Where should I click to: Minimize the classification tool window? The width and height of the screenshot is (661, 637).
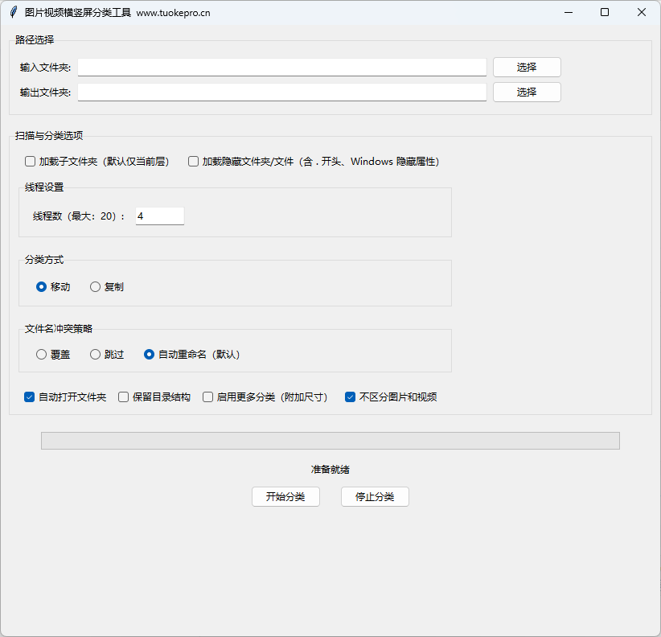[569, 12]
